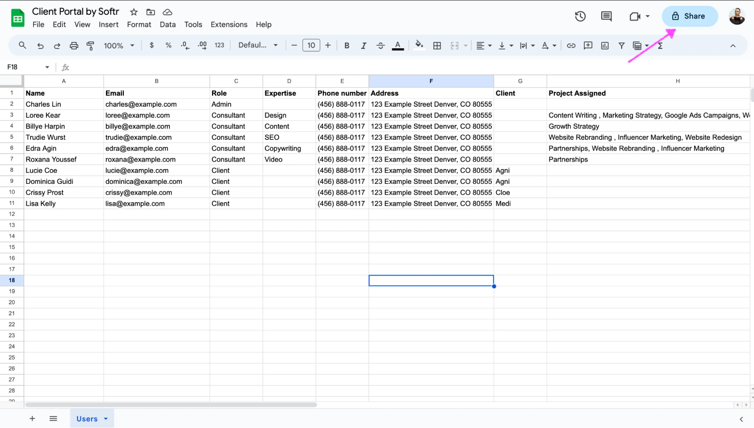Open comment history speech bubble icon
Viewport: 754px width, 428px height.
point(607,16)
